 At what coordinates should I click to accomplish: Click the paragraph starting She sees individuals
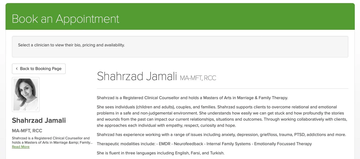click(222, 116)
